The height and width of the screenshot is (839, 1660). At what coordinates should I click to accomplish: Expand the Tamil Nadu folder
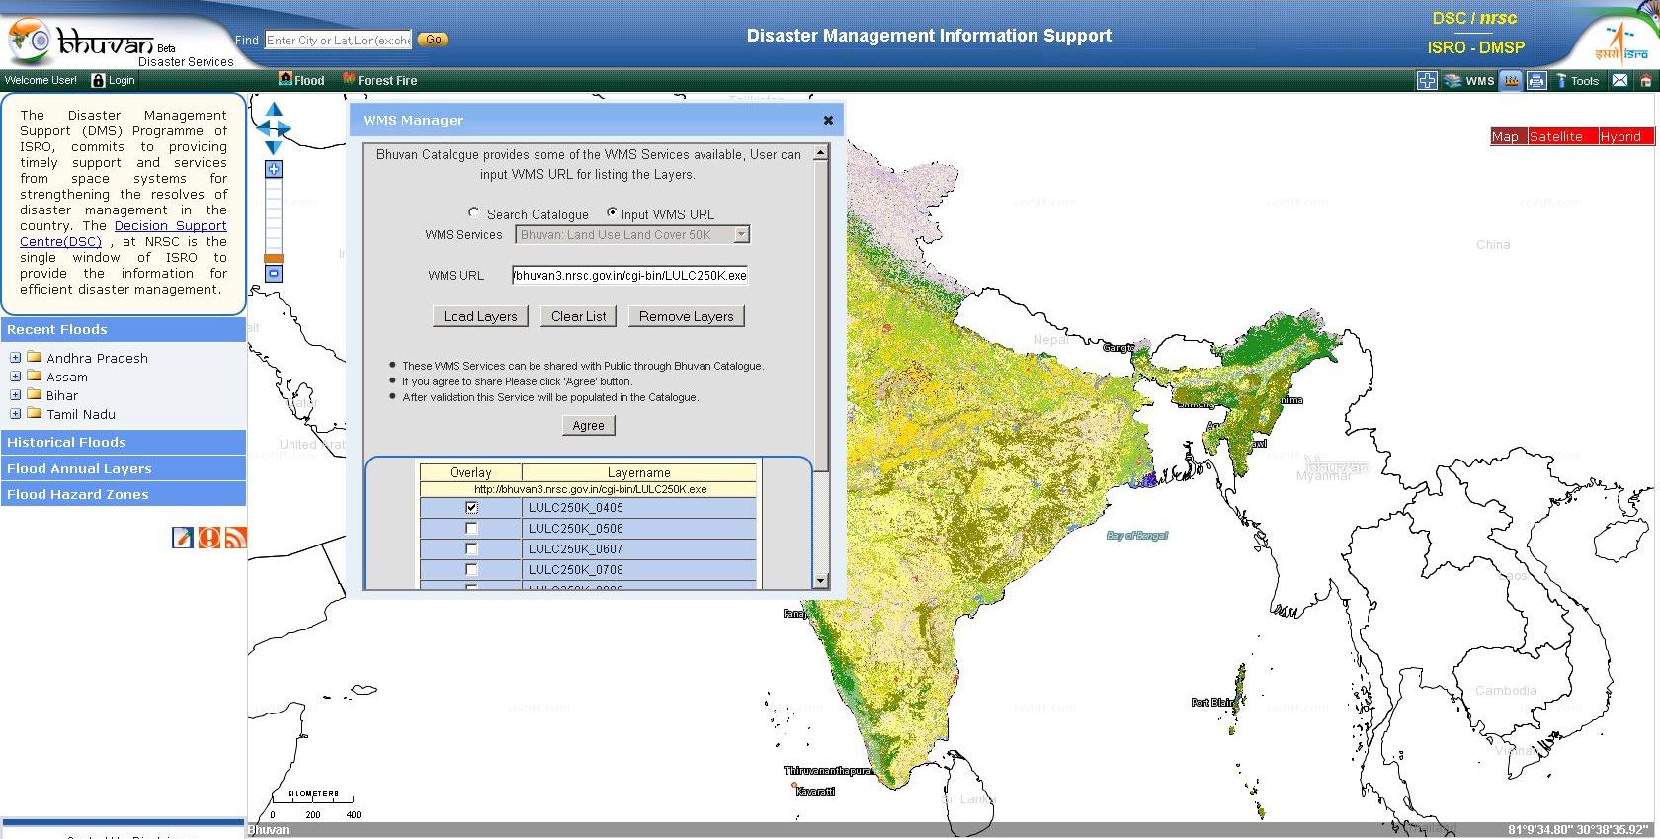15,414
